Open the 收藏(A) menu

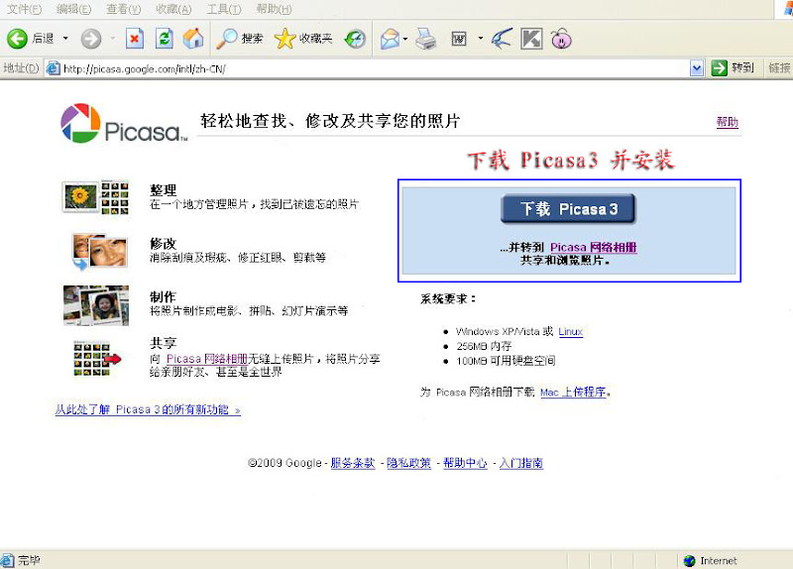pos(173,9)
